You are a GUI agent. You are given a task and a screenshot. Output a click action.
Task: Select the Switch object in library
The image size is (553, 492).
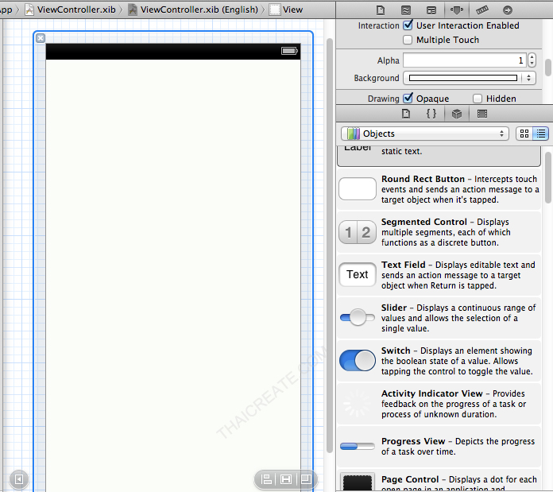(439, 361)
